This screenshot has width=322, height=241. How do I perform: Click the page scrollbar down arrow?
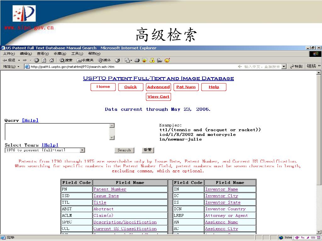319,232
